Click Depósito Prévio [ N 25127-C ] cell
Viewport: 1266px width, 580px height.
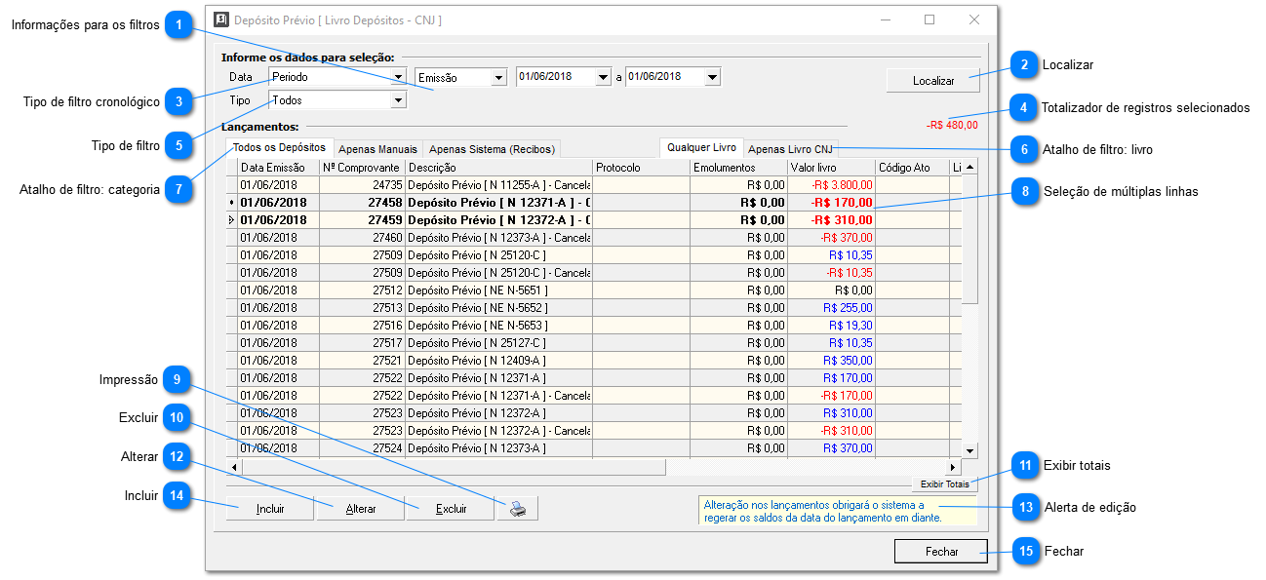(499, 342)
